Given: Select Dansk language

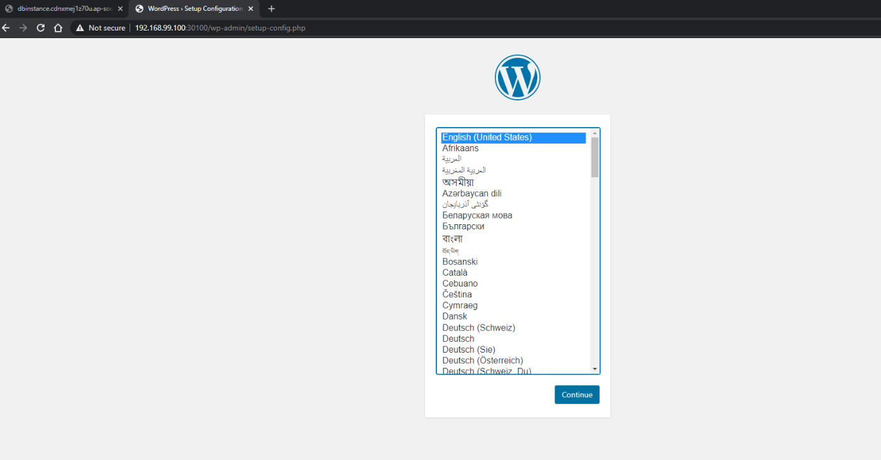Looking at the screenshot, I should click(x=513, y=316).
